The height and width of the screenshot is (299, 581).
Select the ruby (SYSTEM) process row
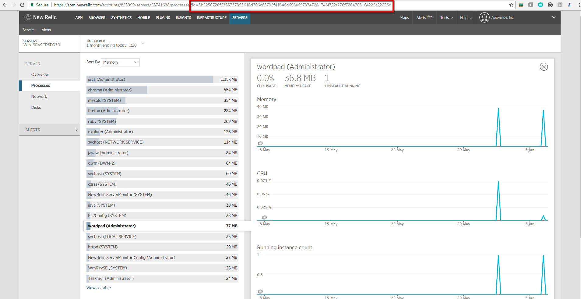[x=162, y=121]
